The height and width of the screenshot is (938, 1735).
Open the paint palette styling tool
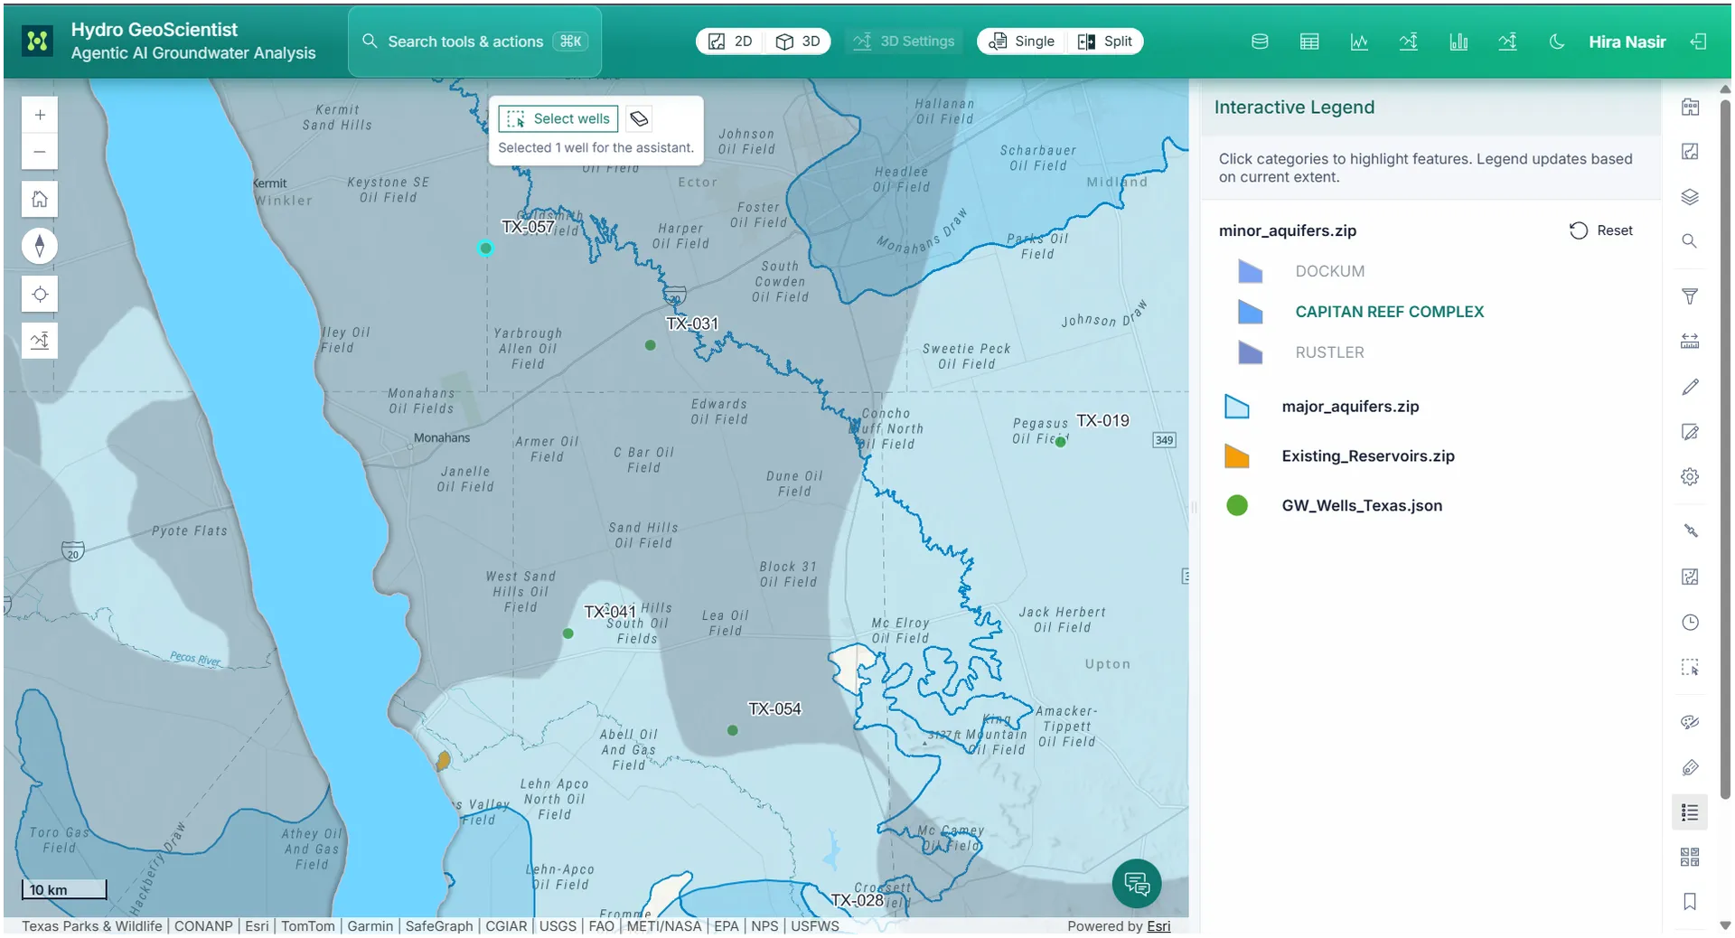click(1690, 722)
